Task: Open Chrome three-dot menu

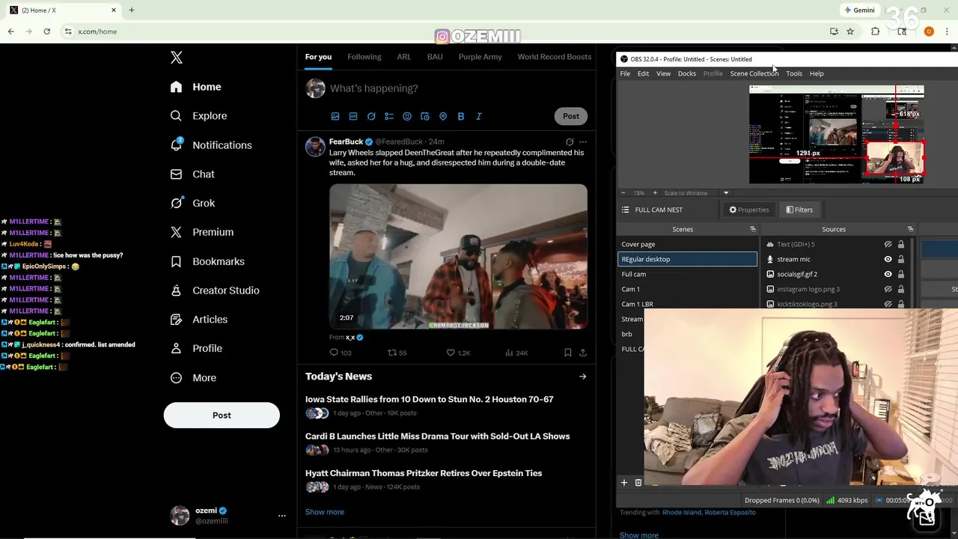Action: click(x=948, y=31)
